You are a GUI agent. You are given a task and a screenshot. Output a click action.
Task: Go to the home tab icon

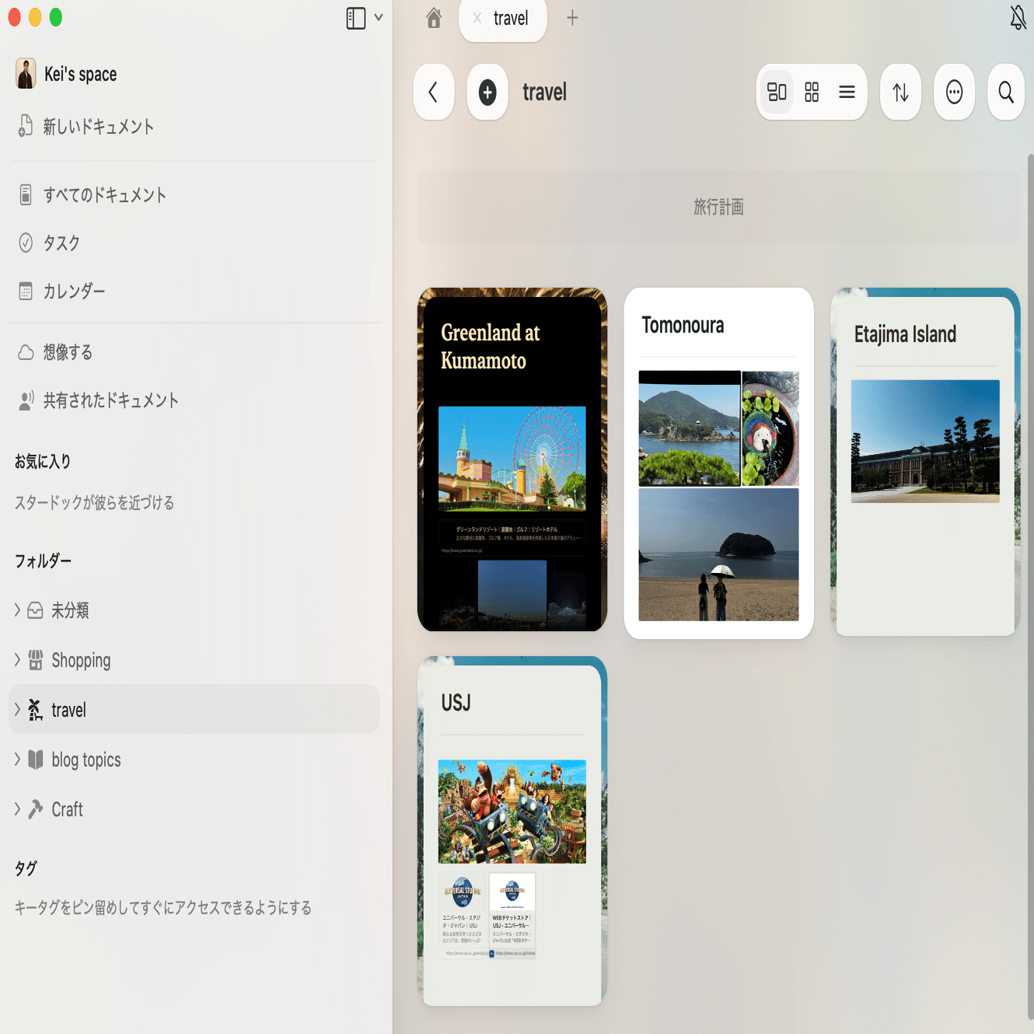(434, 18)
